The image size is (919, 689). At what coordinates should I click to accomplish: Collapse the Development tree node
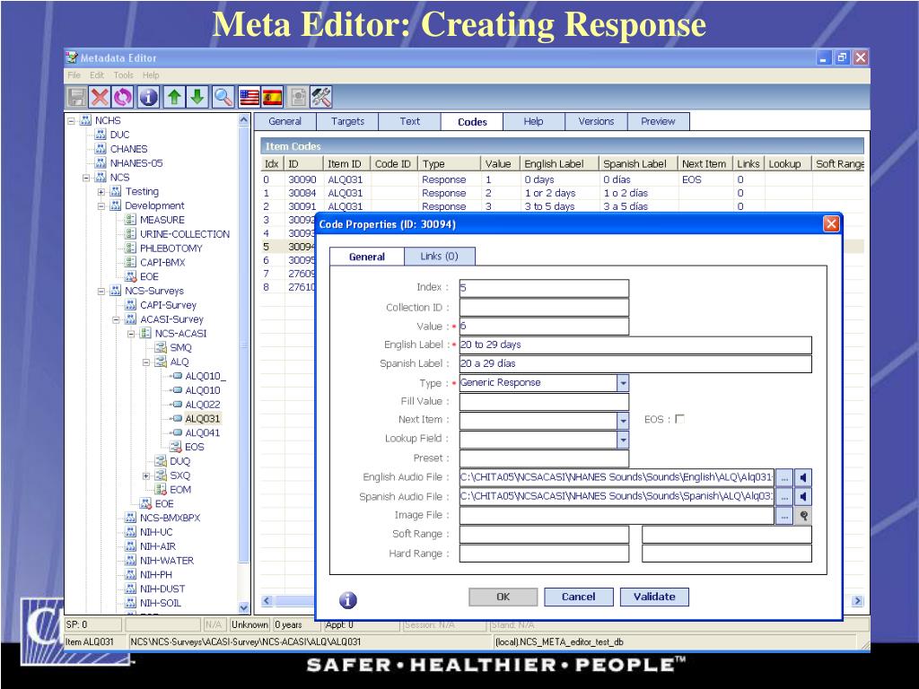101,205
